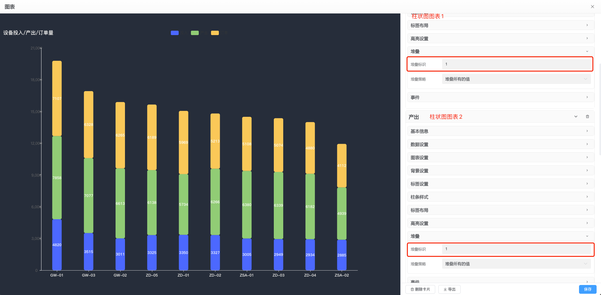Close the 图表 dialog with the X icon
This screenshot has height=295, width=601.
coord(593,6)
